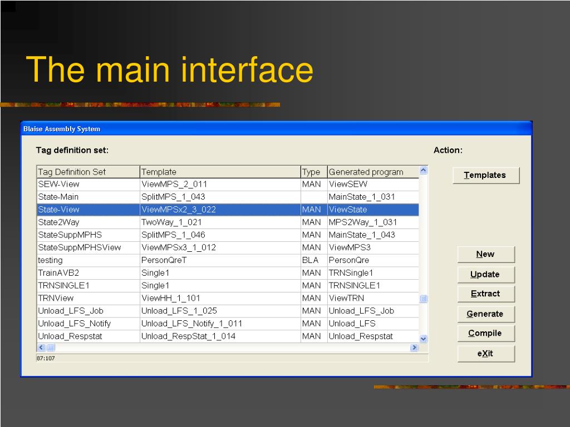Click the Generate button
The width and height of the screenshot is (570, 427).
pos(485,314)
